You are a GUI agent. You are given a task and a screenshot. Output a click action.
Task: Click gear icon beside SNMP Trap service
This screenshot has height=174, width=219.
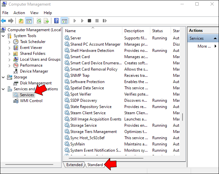[x=67, y=75]
